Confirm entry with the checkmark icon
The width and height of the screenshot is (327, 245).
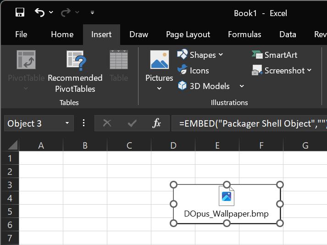(x=132, y=123)
